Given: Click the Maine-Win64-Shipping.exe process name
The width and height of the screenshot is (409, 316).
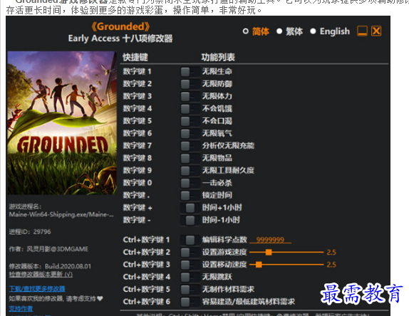Looking at the screenshot, I should [61, 215].
